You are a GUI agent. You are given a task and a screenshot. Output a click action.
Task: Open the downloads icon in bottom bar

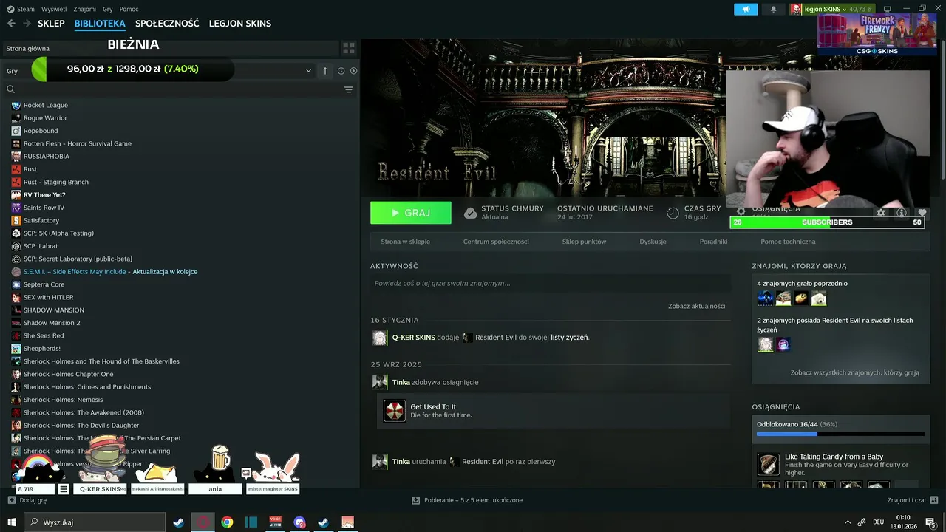[417, 500]
